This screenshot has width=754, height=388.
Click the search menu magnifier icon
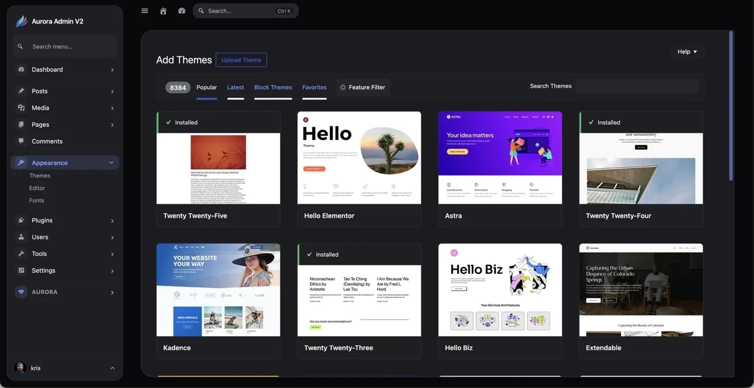[20, 46]
